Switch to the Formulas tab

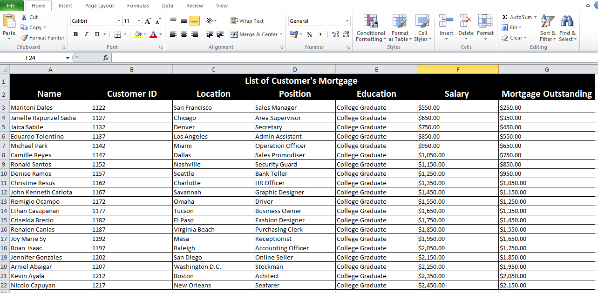click(x=138, y=6)
